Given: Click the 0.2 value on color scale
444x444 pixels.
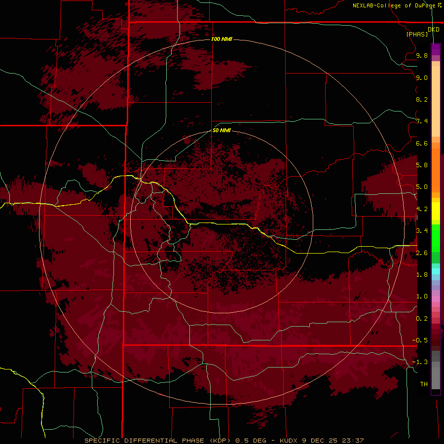Looking at the screenshot, I should tap(422, 319).
